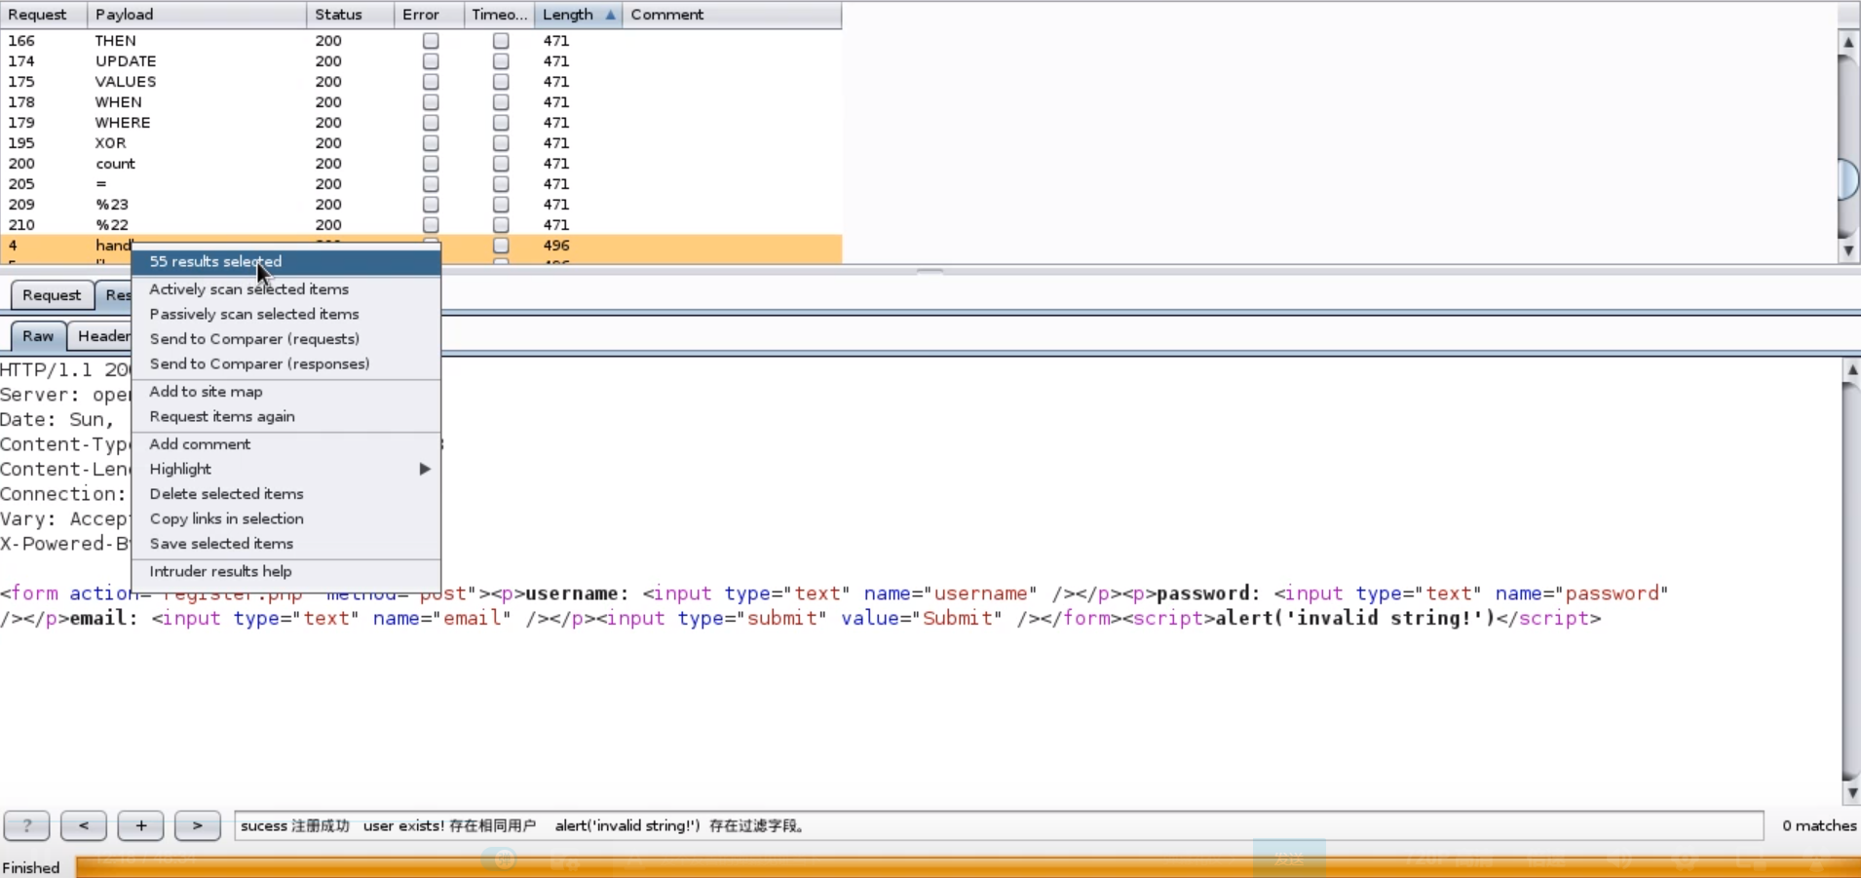Screen dimensions: 1861x878
Task: Toggle Timeout checkbox in THEN row
Action: click(501, 41)
